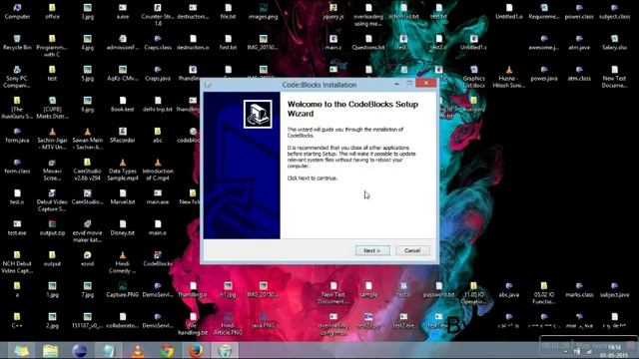This screenshot has height=359, width=639.
Task: Select the Salary.xlsx file icon
Action: point(615,42)
